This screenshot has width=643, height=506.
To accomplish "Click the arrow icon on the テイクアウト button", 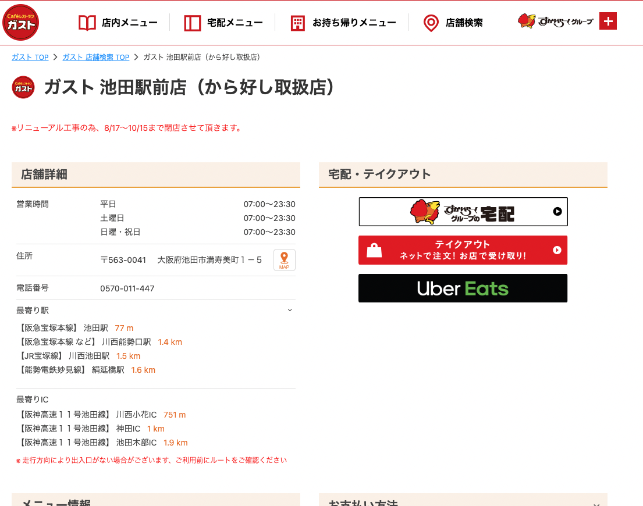I will coord(557,250).
